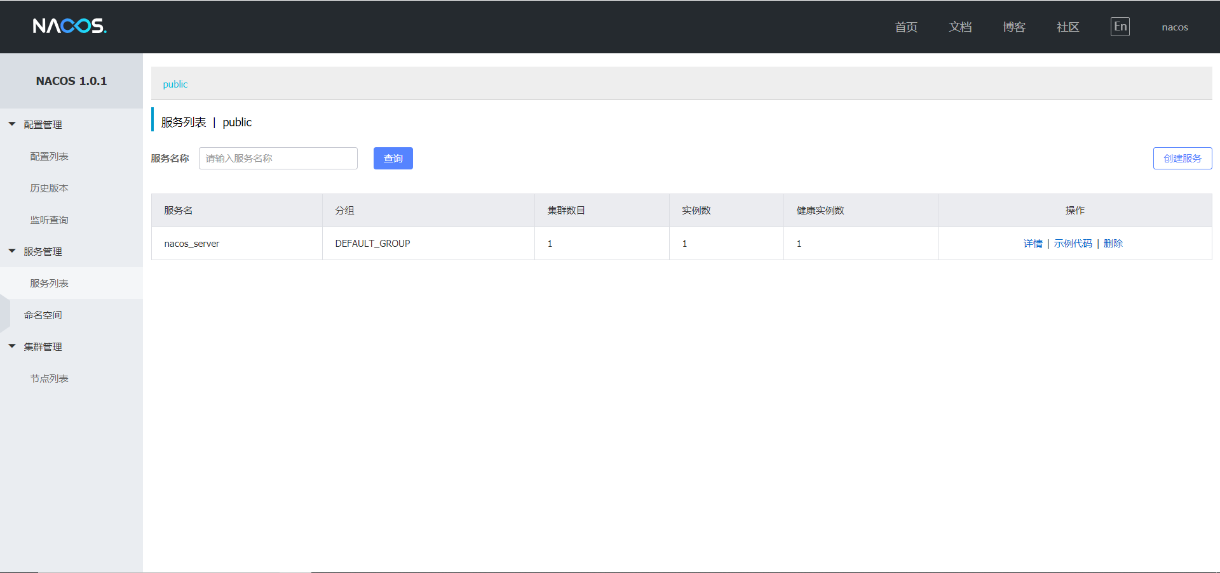Open 监听查询 in sidebar
This screenshot has width=1220, height=573.
(x=49, y=220)
